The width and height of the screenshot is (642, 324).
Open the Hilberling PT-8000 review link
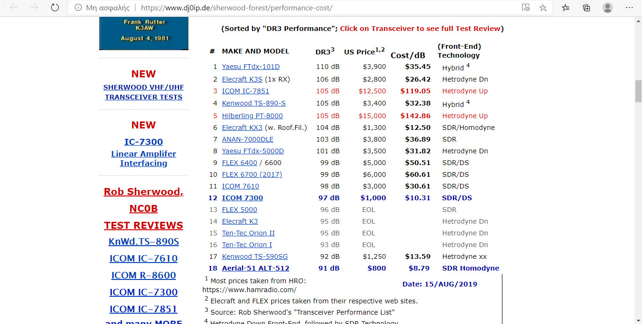(252, 116)
